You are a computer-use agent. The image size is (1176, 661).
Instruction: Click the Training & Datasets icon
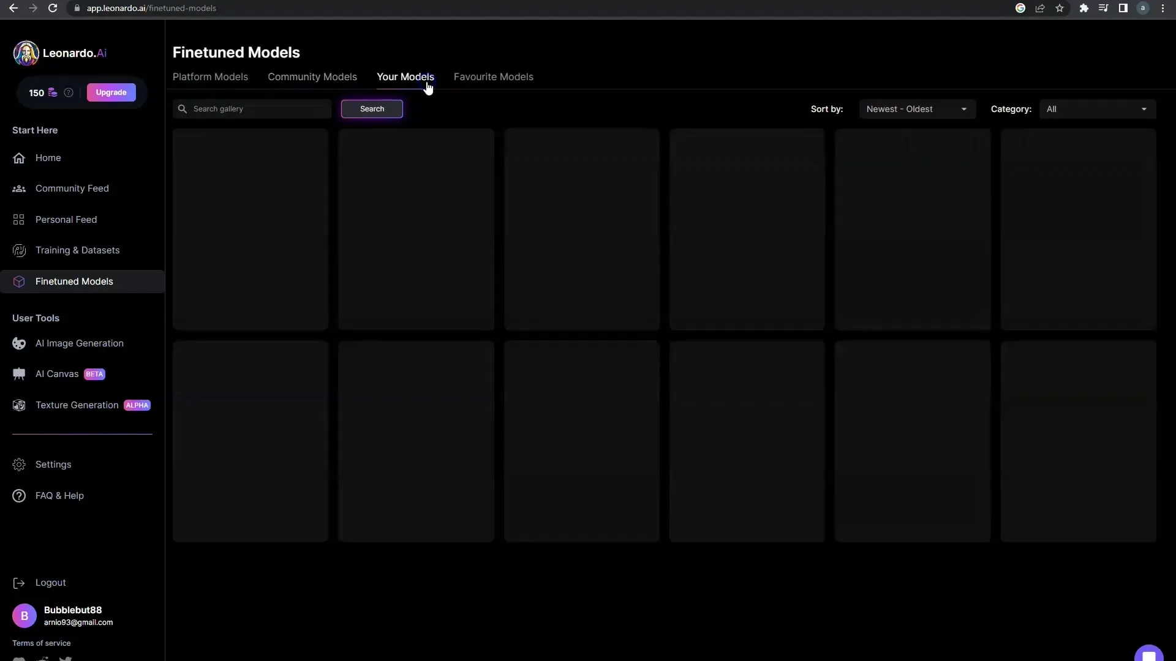(18, 250)
